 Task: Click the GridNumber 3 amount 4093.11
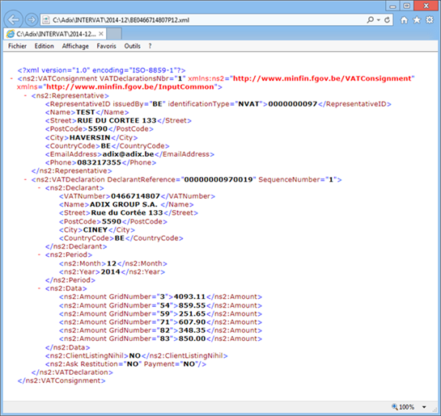[x=189, y=296]
